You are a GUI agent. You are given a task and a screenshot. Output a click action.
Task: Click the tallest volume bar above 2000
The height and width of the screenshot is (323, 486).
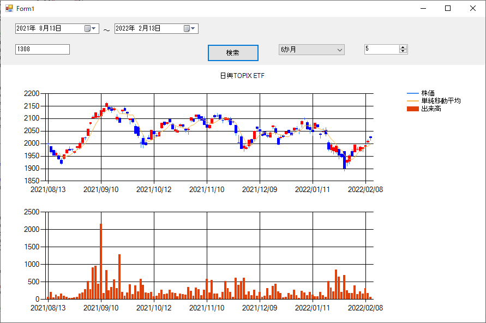point(101,261)
